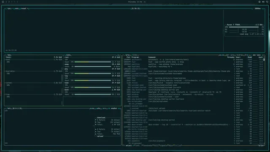The image size is (270, 152).
Task: Click info in the process footer
Action: point(138,145)
